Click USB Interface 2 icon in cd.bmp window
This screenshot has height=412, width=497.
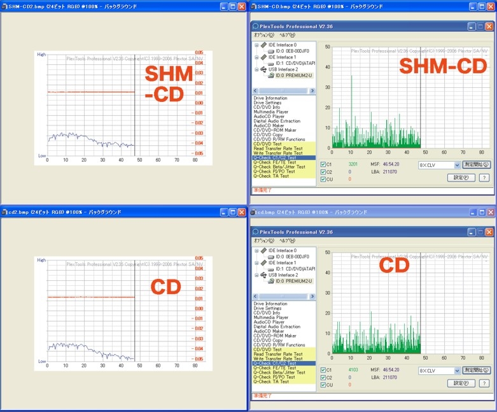tap(263, 275)
